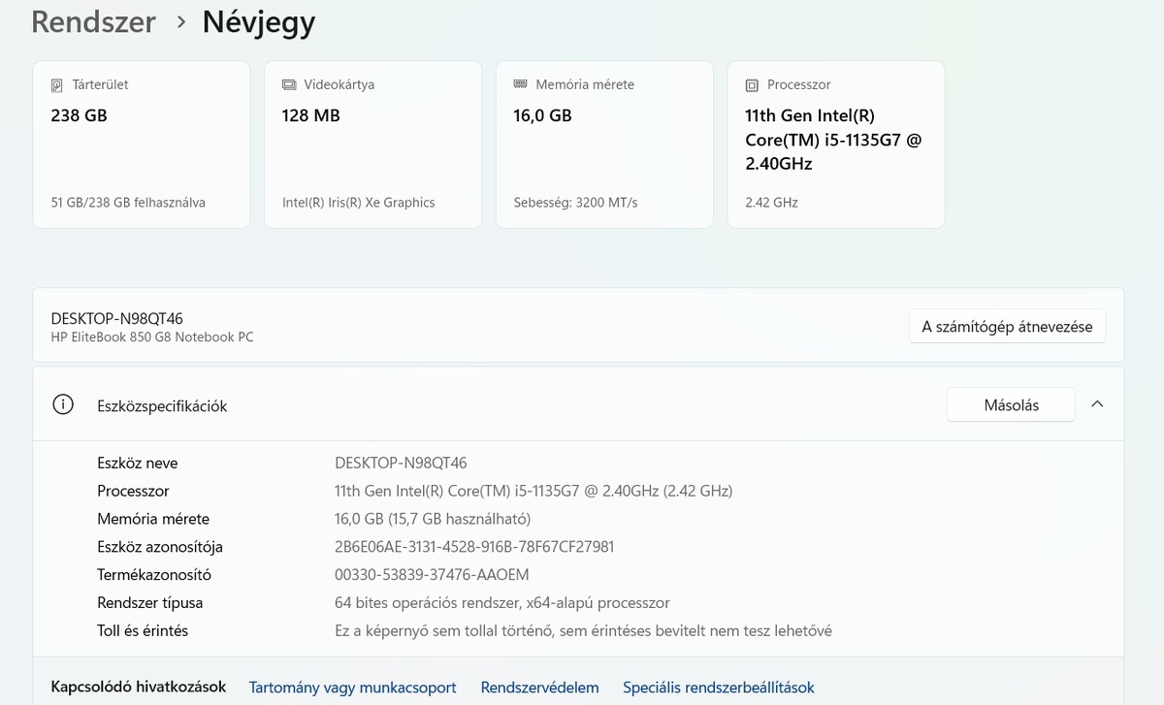
Task: Click the Memória mérete RAM icon
Action: (x=520, y=84)
